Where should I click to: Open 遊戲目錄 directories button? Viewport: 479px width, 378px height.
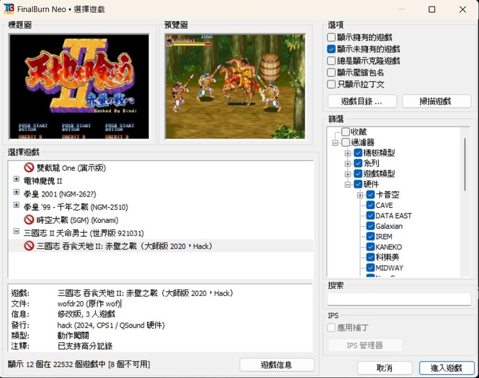click(x=362, y=101)
